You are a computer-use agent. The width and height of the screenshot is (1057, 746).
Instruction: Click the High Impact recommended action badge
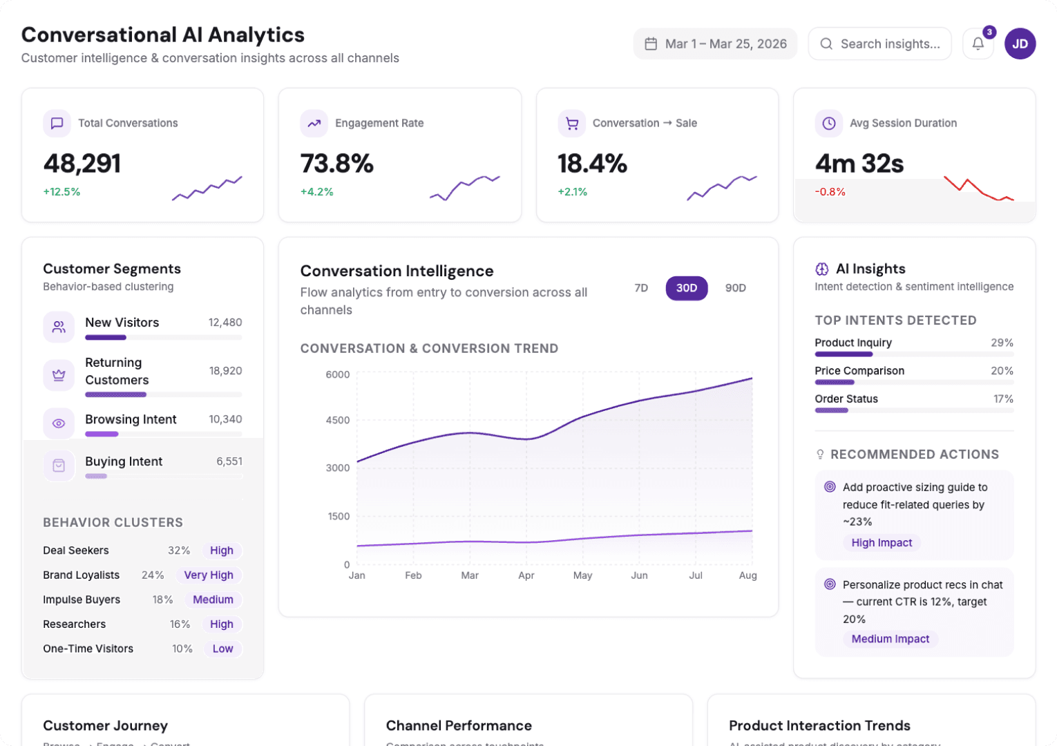click(x=882, y=542)
